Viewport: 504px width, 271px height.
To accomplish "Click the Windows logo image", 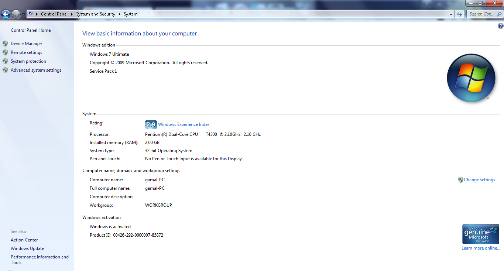I will (471, 78).
